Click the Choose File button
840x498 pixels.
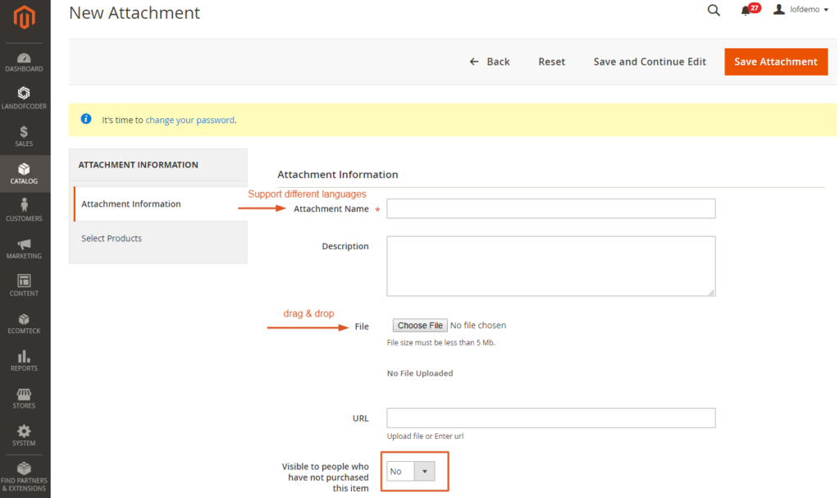(x=420, y=326)
